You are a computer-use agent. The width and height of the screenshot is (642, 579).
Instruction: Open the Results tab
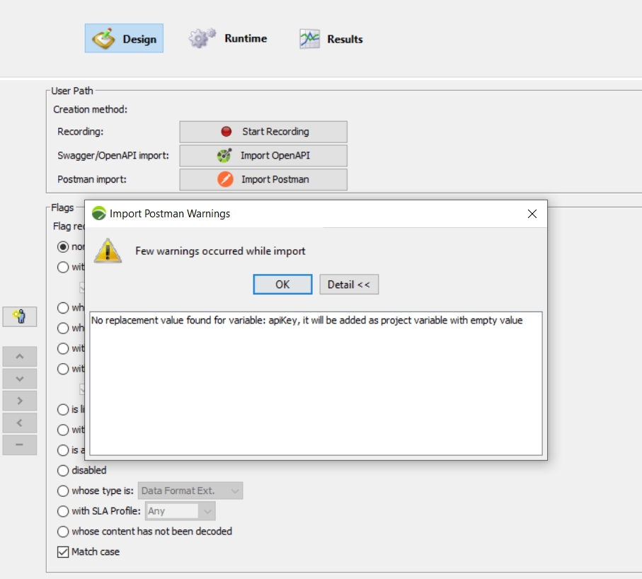point(331,39)
